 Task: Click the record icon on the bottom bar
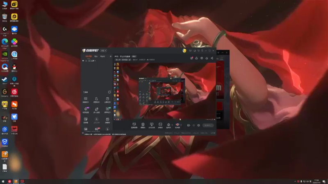[x=189, y=126]
